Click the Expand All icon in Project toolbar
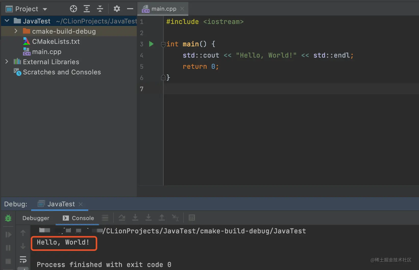Screen dimensions: 419x270 87,9
